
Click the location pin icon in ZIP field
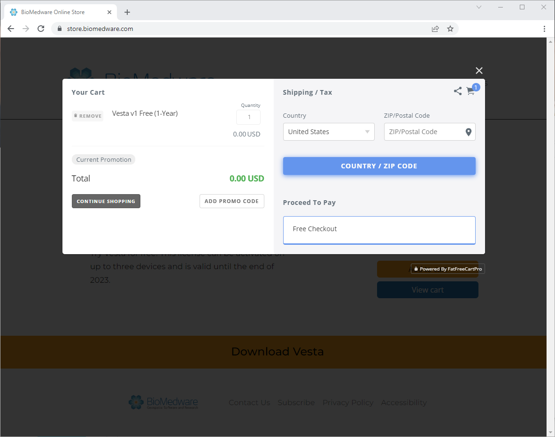pyautogui.click(x=468, y=132)
